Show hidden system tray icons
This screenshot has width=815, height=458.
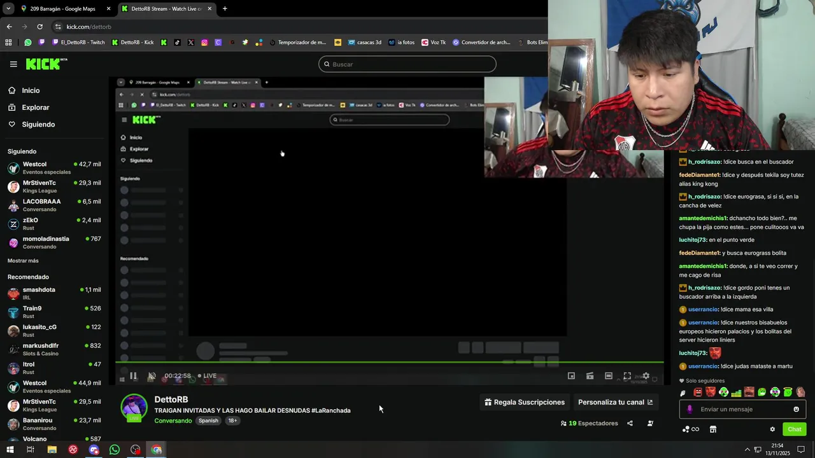coord(748,450)
